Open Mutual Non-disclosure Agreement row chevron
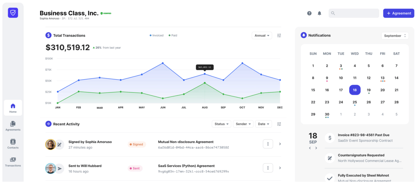The height and width of the screenshot is (182, 417). 280,144
